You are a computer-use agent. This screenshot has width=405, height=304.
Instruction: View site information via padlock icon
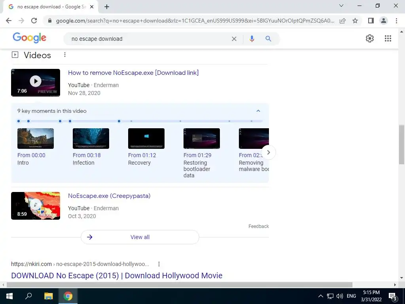[x=50, y=21]
